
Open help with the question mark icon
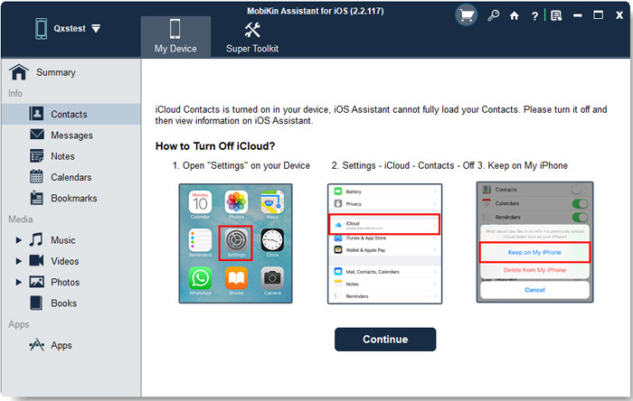pos(534,16)
